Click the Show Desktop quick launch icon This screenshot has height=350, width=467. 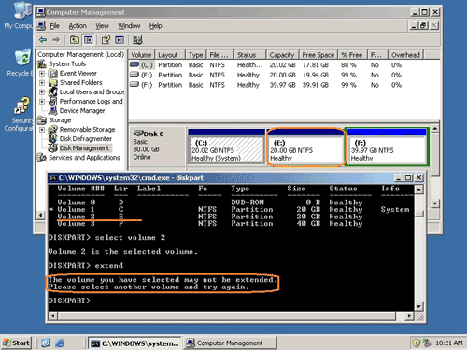click(46, 343)
